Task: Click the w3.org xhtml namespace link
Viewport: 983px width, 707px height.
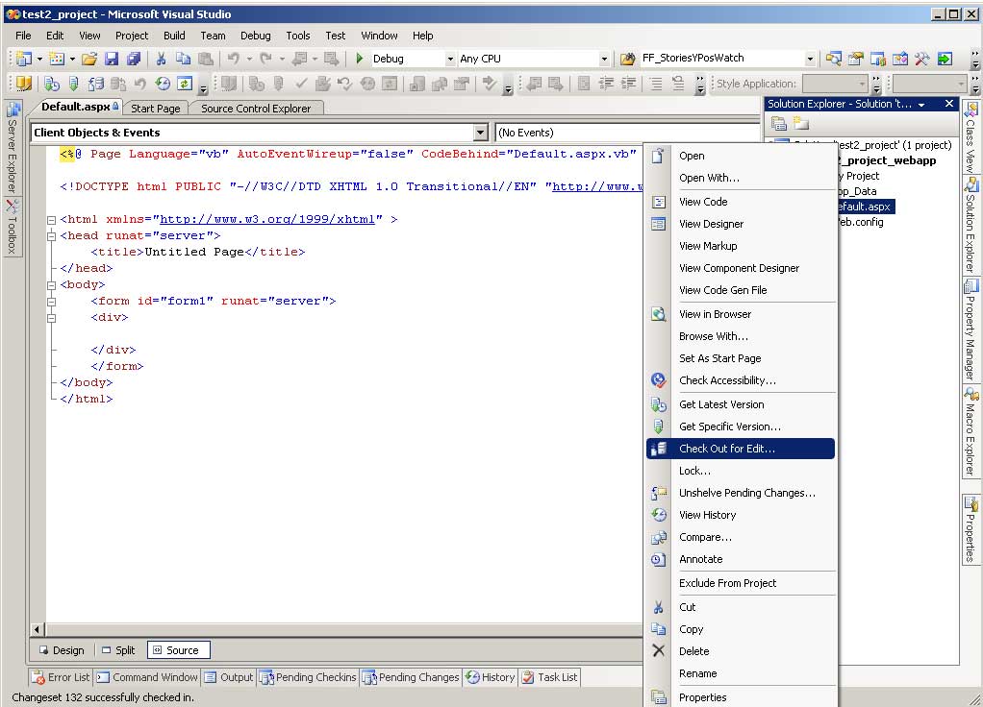Action: tap(267, 220)
